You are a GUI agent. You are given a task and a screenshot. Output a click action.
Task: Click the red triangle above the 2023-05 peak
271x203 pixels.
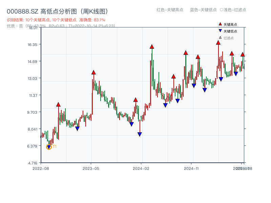pos(93,72)
